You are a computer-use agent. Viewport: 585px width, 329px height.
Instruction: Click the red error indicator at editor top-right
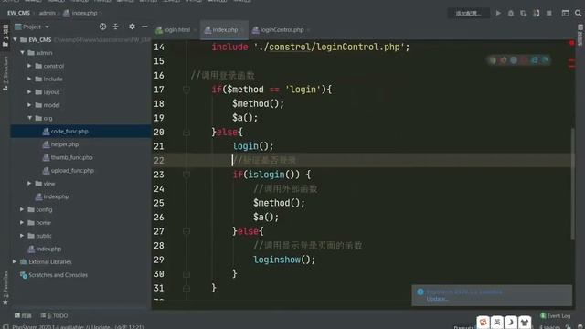click(x=571, y=43)
